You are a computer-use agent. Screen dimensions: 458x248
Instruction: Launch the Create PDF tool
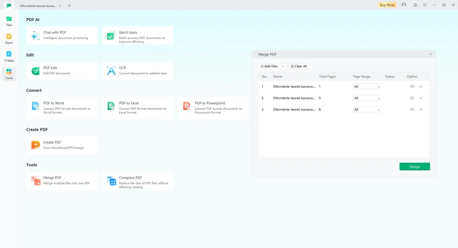62,145
